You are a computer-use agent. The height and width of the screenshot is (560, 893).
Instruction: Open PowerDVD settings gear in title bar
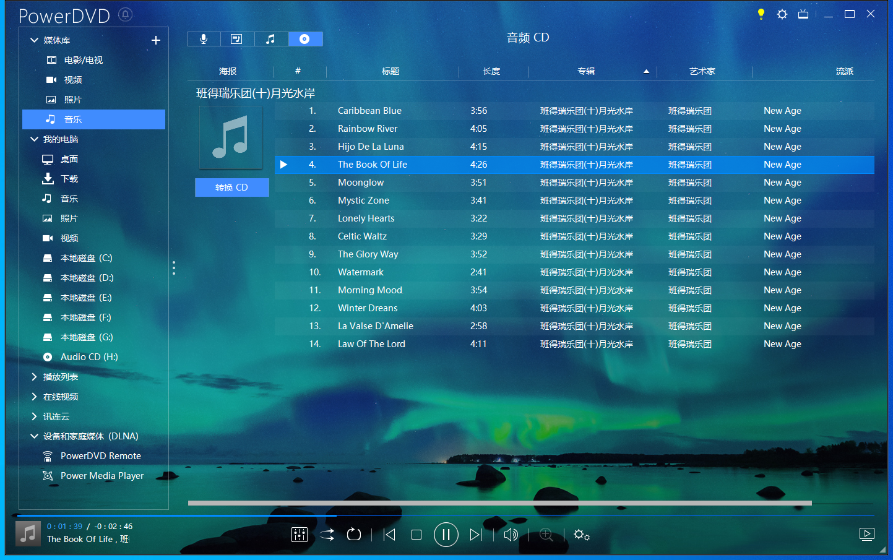pos(782,14)
